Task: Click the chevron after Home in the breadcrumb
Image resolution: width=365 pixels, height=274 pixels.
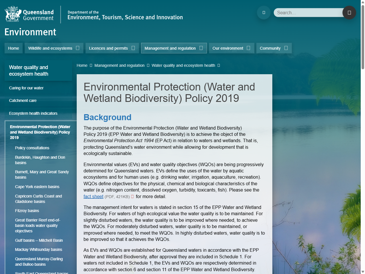Action: 90,65
